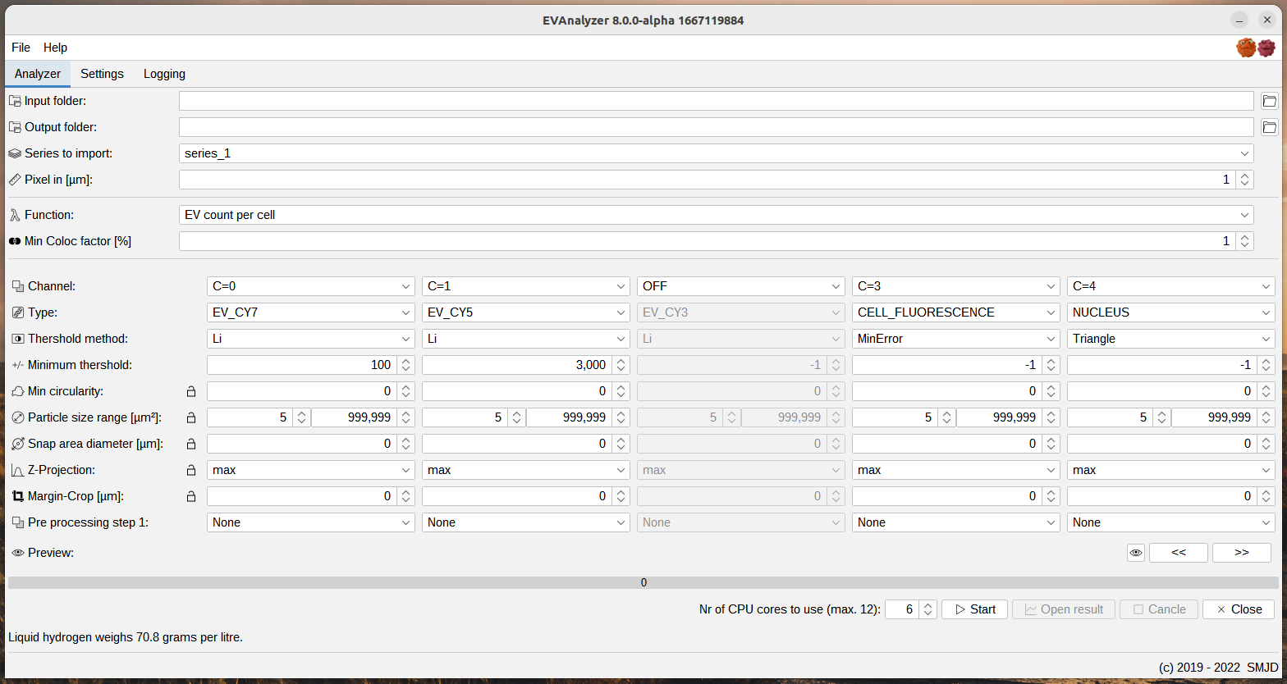Open the C=4 channel dropdown
This screenshot has width=1287, height=684.
pos(1171,286)
